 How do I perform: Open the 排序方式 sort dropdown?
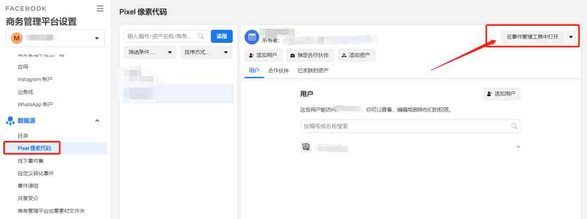point(206,52)
